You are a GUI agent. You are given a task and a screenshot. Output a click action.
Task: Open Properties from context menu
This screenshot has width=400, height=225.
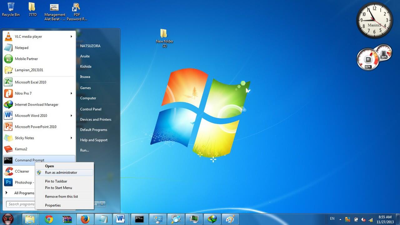tap(64, 205)
